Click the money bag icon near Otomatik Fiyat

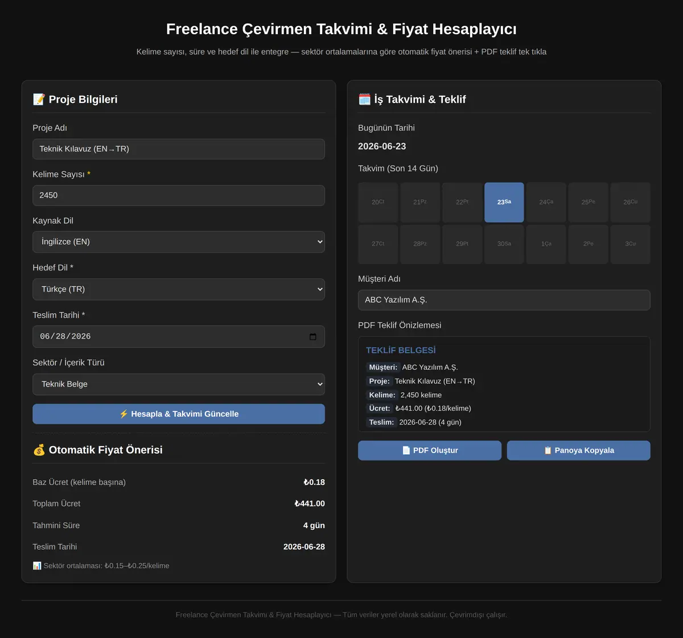(39, 450)
